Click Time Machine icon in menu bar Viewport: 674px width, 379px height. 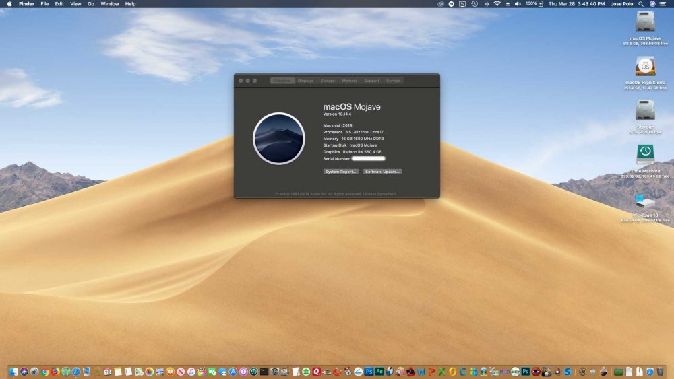(x=475, y=4)
